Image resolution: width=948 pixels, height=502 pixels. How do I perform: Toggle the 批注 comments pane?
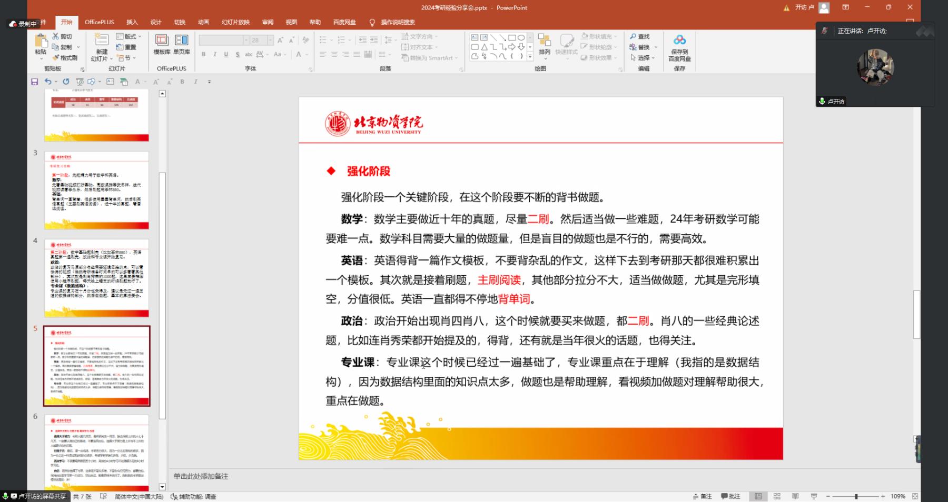tap(730, 496)
